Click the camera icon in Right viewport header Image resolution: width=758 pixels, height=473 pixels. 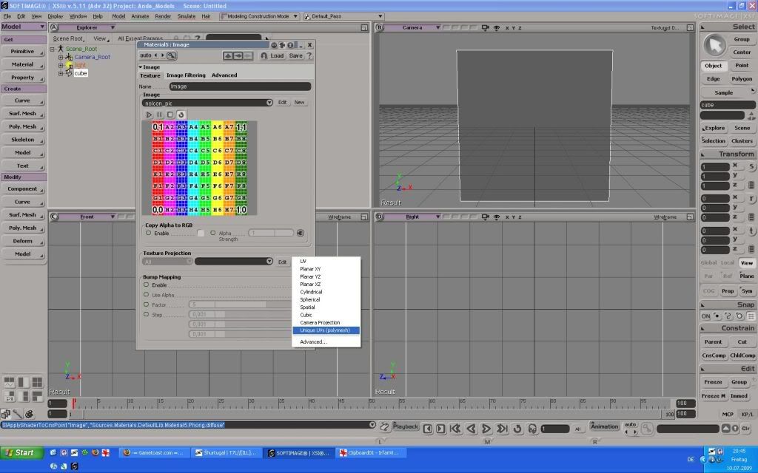486,217
